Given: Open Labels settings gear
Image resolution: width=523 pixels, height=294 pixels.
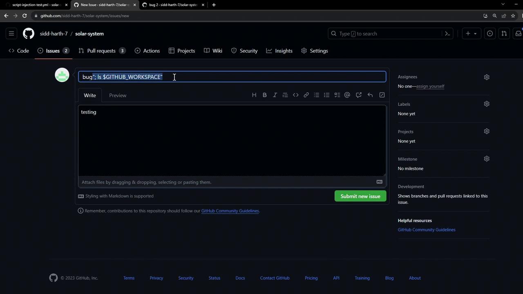Looking at the screenshot, I should [486, 104].
